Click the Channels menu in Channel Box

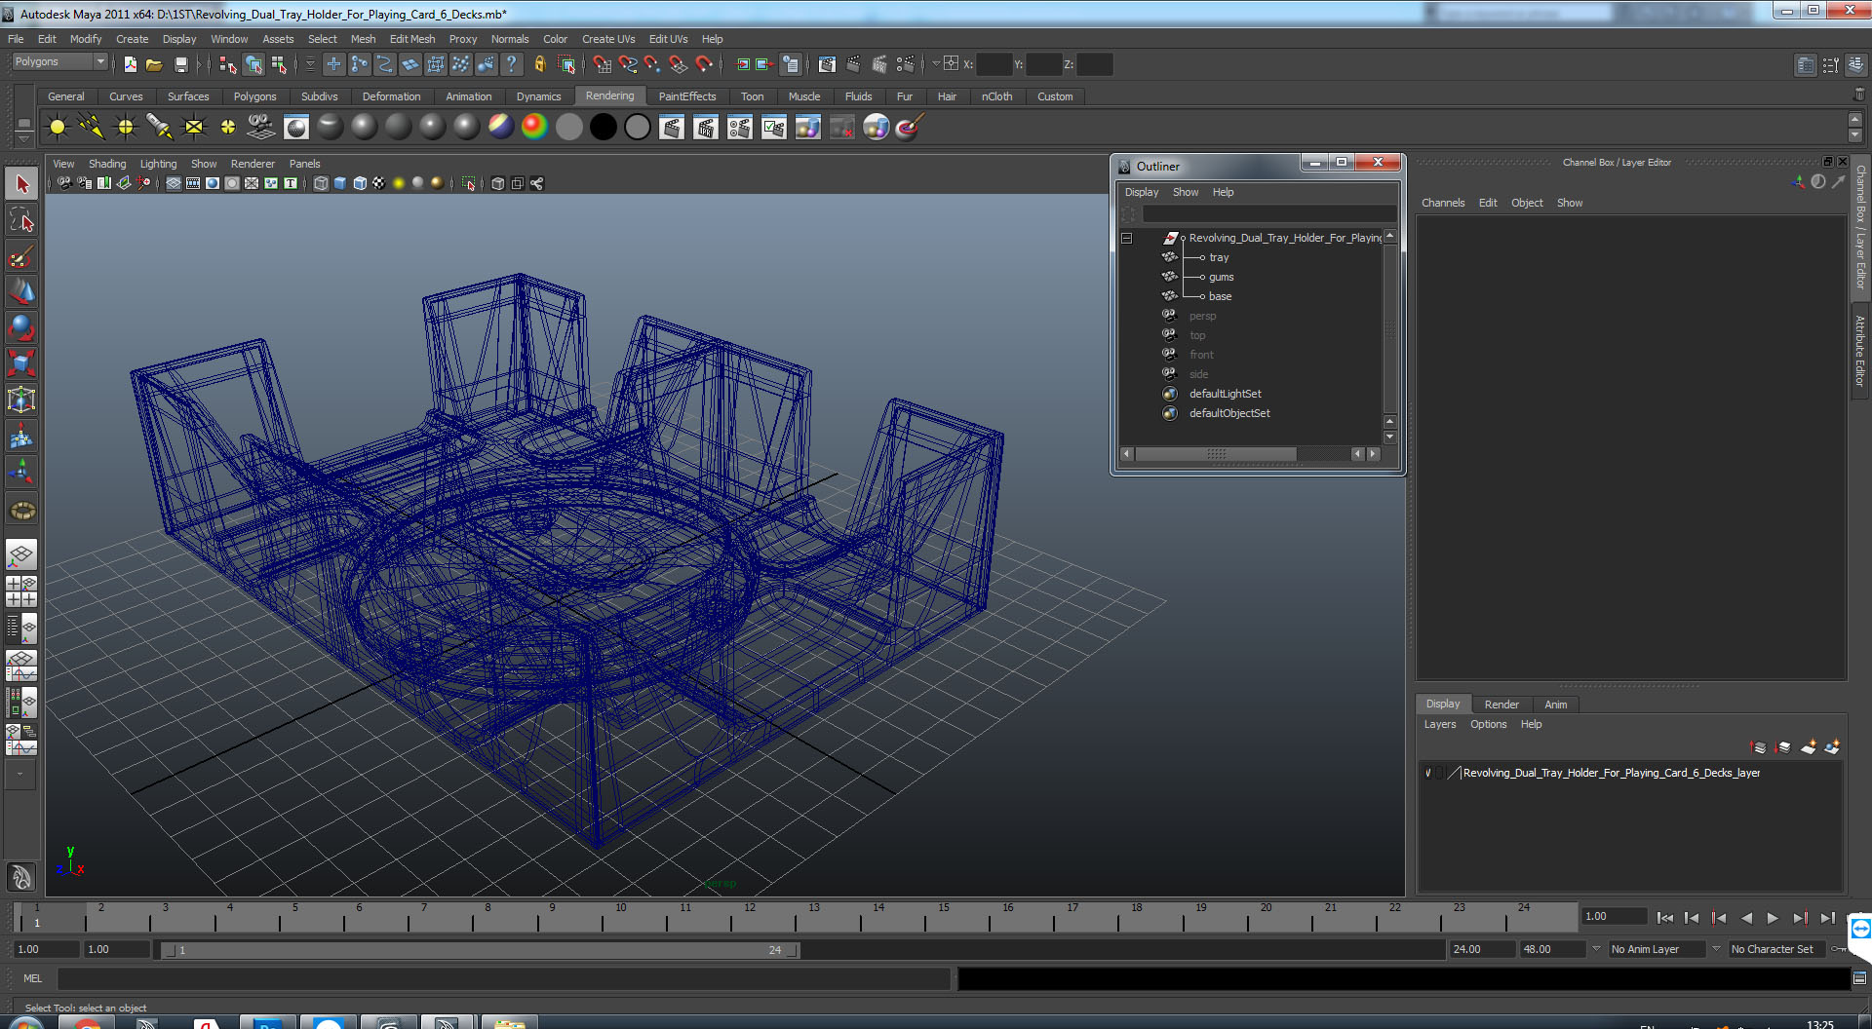pos(1443,203)
